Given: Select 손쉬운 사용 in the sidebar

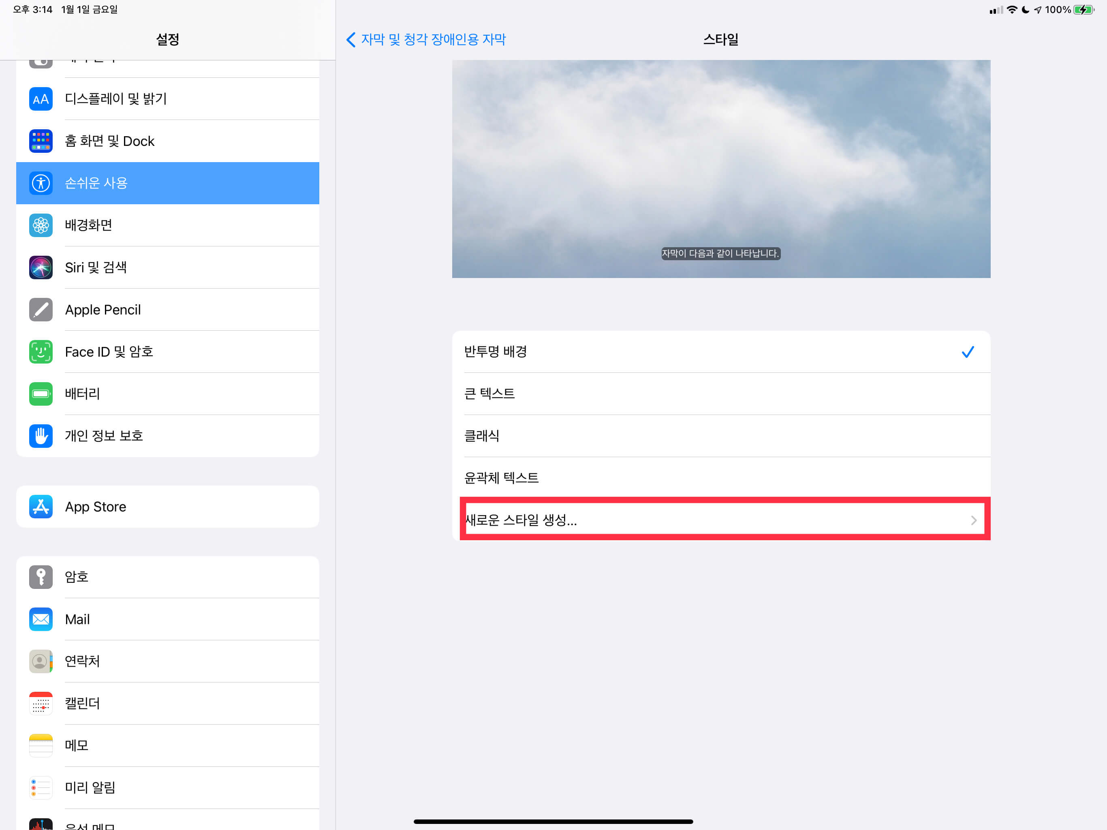Looking at the screenshot, I should (x=168, y=183).
